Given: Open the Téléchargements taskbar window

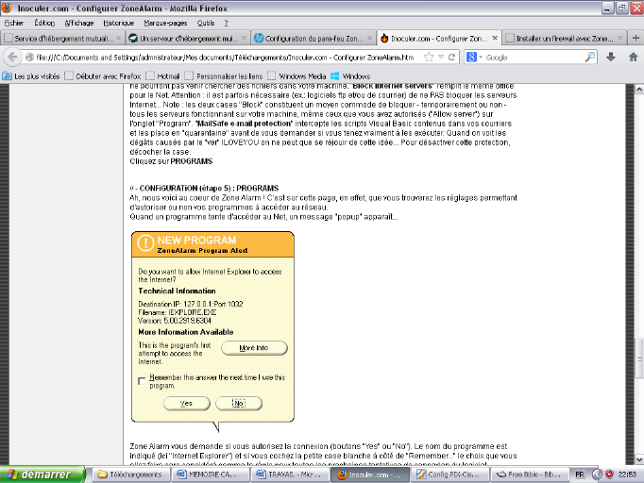Looking at the screenshot, I should [129, 475].
